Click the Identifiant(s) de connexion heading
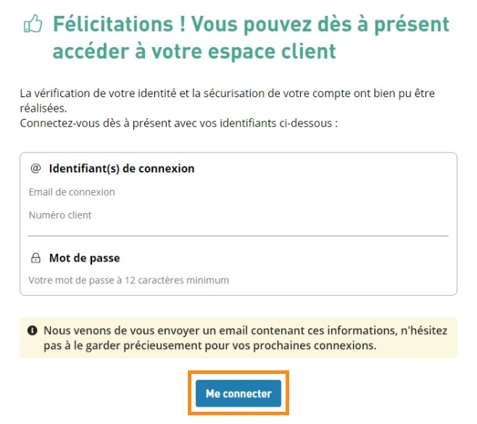 122,168
